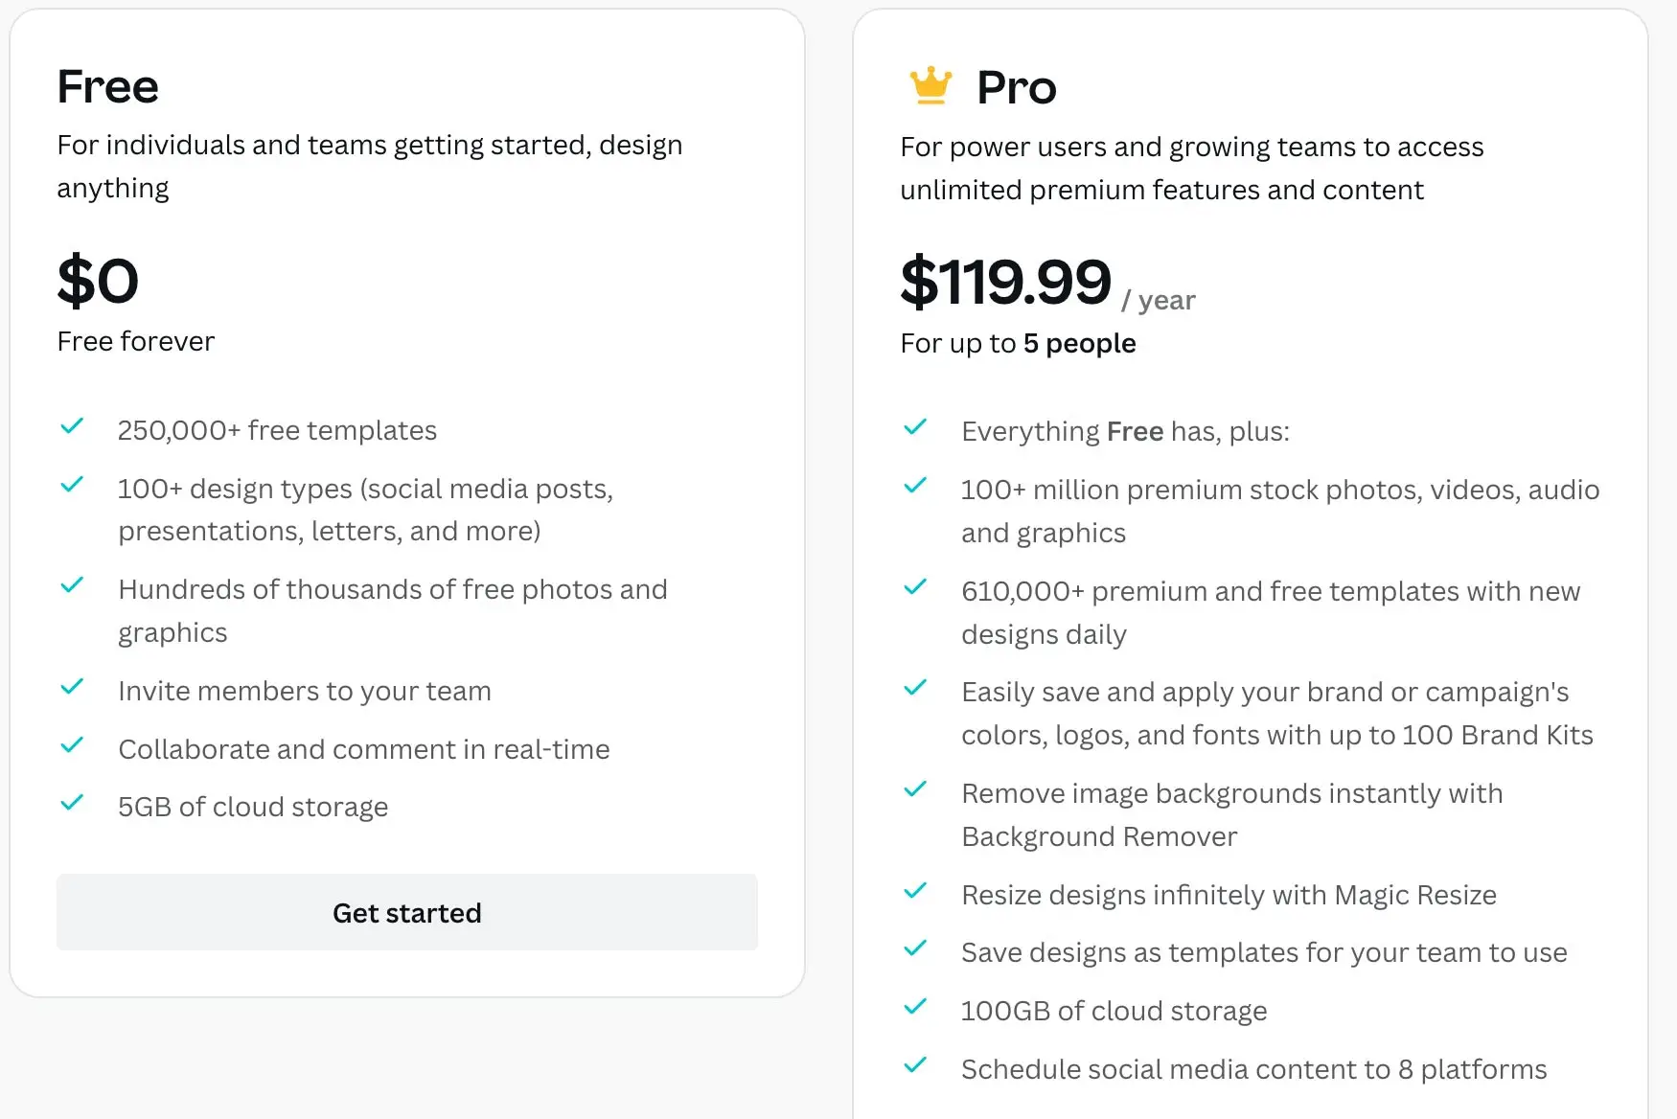The image size is (1677, 1119).
Task: Click checkmark beside 100+ design types
Action: coord(72,485)
